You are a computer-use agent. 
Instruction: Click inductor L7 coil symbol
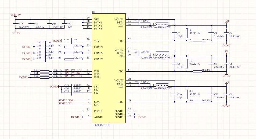click(x=162, y=54)
